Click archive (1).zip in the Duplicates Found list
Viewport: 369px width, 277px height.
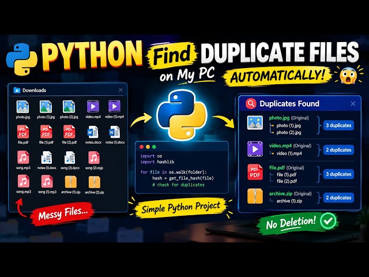289,201
